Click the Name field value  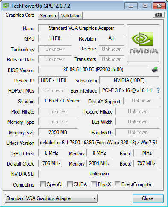(x=81, y=28)
